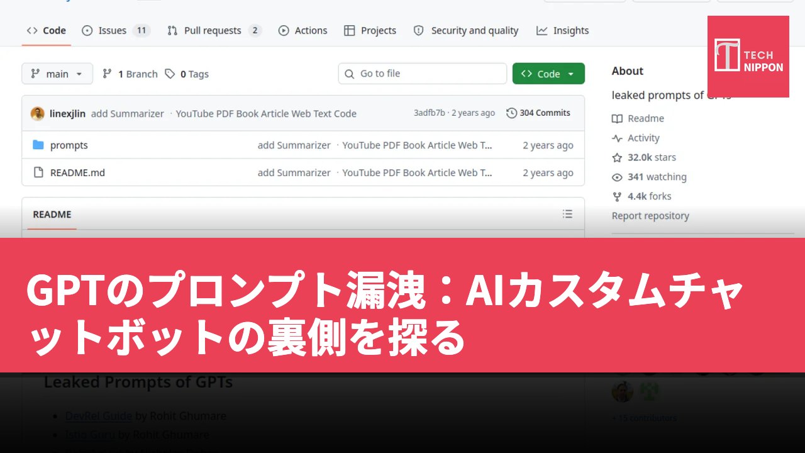The height and width of the screenshot is (453, 805).
Task: Open linexjlin author avatar
Action: click(38, 113)
